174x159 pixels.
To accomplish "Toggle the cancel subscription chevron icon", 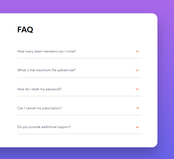I will [137, 108].
